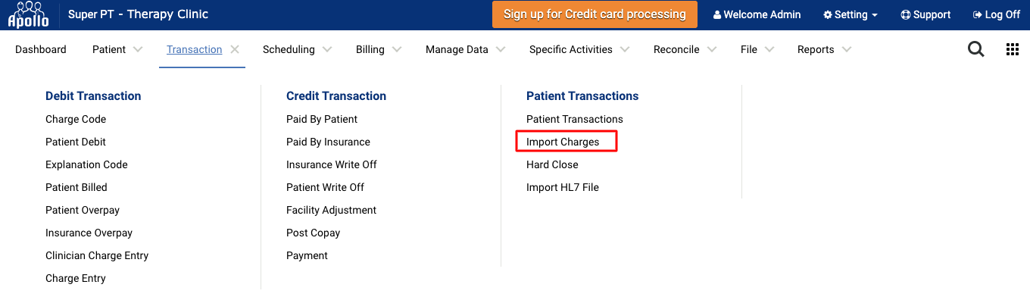The width and height of the screenshot is (1030, 297).
Task: Open the Manage Data menu
Action: point(457,49)
